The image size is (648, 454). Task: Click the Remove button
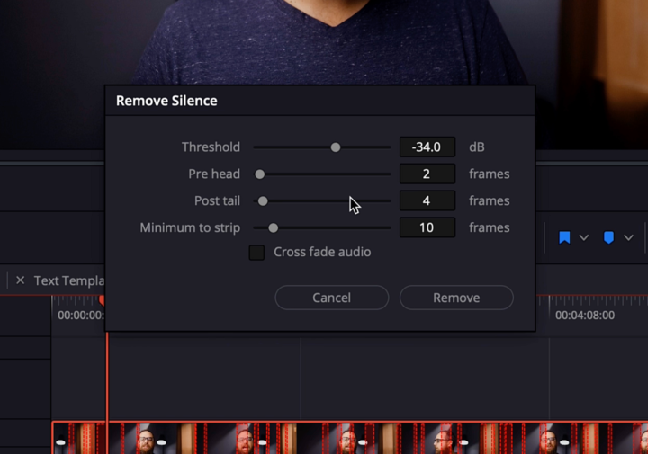pos(456,298)
